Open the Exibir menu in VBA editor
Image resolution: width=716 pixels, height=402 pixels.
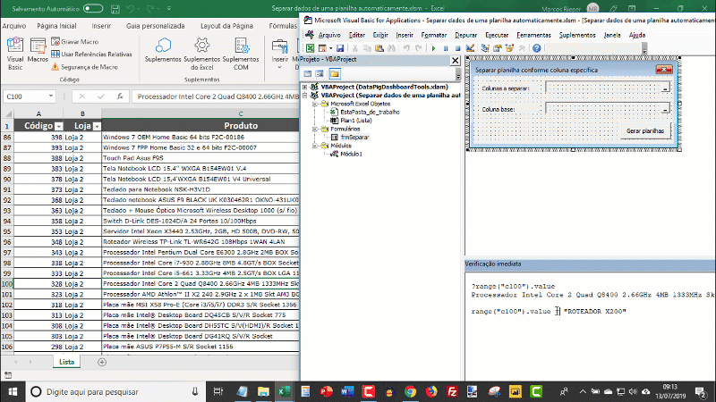point(380,35)
